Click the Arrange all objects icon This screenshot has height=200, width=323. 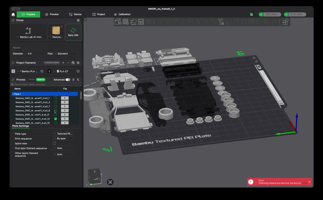click(x=141, y=22)
